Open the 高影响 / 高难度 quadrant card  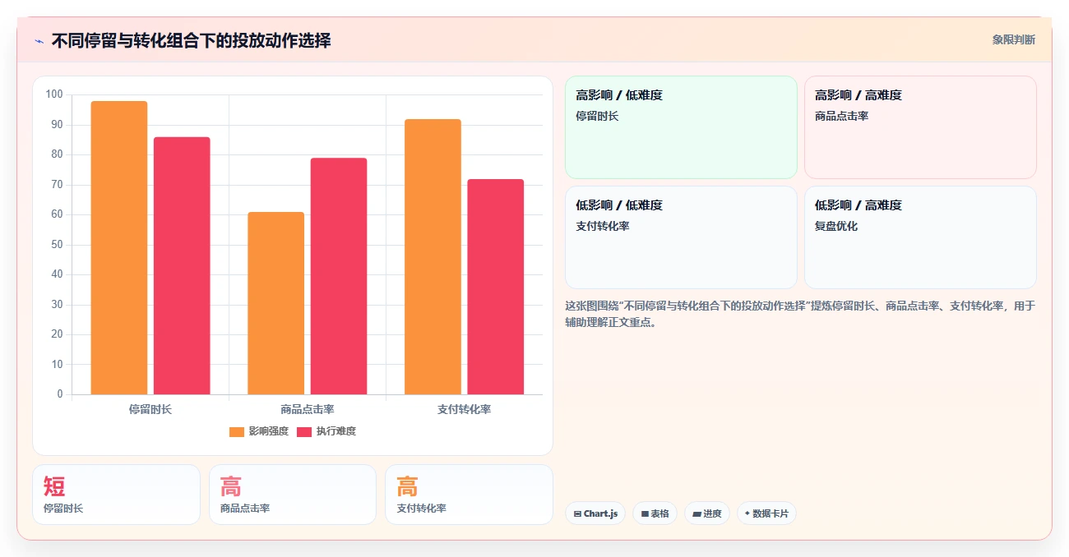tap(920, 127)
